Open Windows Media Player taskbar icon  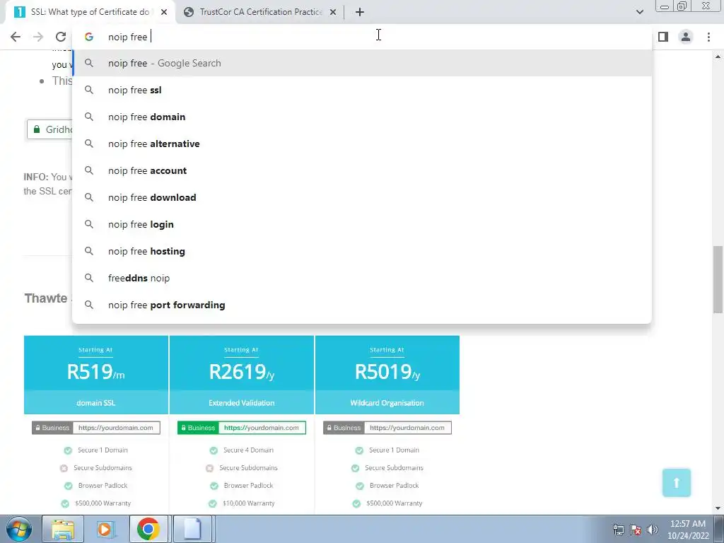click(105, 529)
